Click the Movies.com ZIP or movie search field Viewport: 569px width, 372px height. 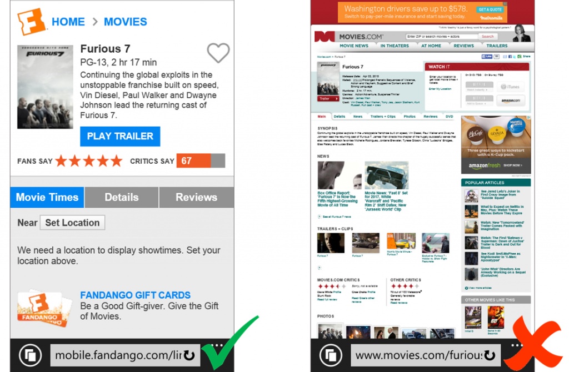[x=441, y=37]
